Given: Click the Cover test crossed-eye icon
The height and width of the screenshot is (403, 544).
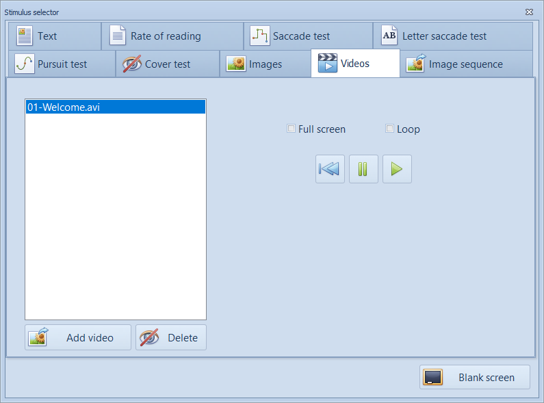Looking at the screenshot, I should [x=131, y=64].
